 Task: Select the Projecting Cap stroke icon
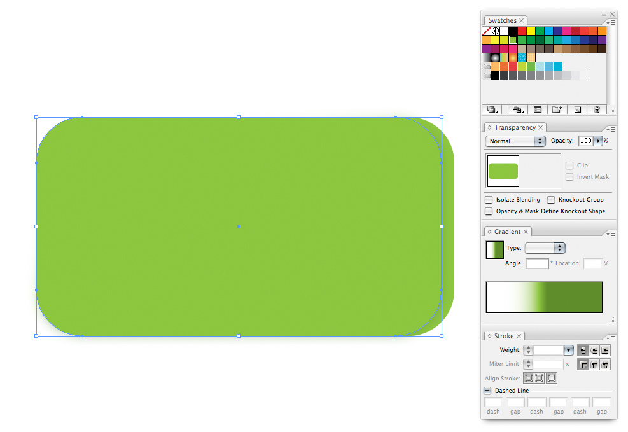pyautogui.click(x=605, y=351)
